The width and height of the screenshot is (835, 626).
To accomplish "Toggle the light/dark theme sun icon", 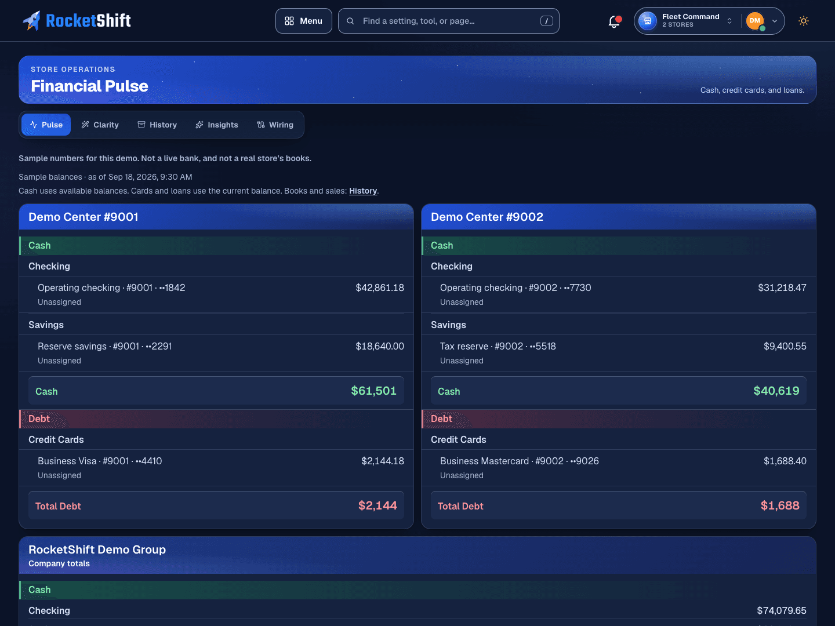I will click(804, 21).
